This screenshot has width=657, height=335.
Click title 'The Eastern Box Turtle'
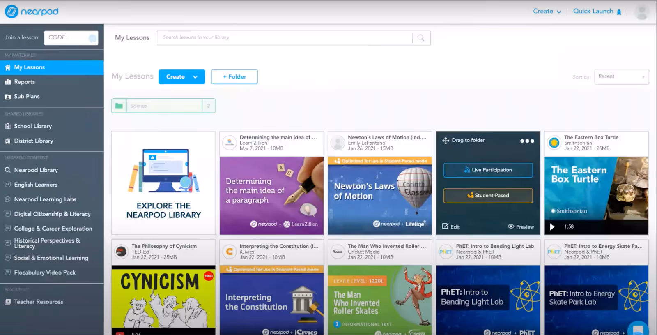(591, 137)
